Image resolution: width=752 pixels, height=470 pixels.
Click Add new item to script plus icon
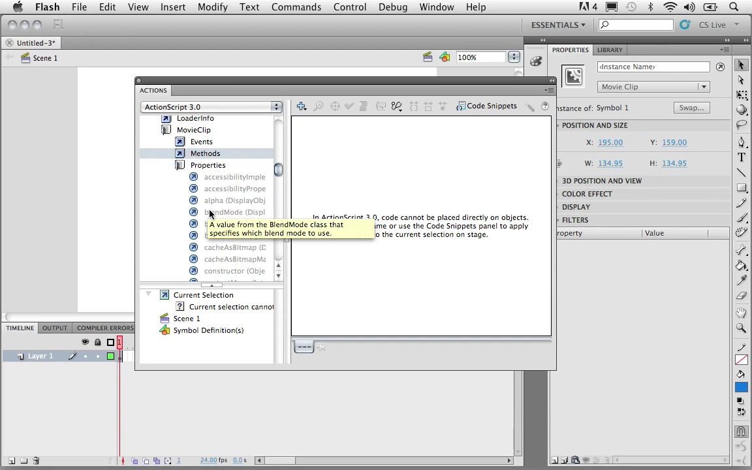tap(301, 106)
